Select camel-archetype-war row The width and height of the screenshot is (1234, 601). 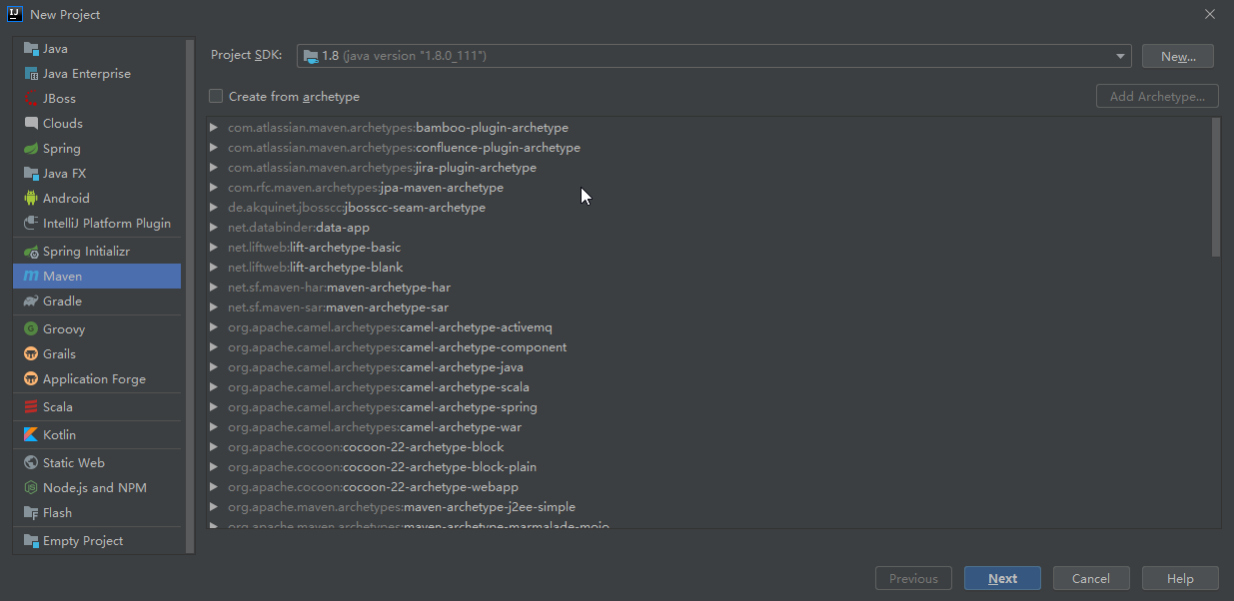click(708, 427)
